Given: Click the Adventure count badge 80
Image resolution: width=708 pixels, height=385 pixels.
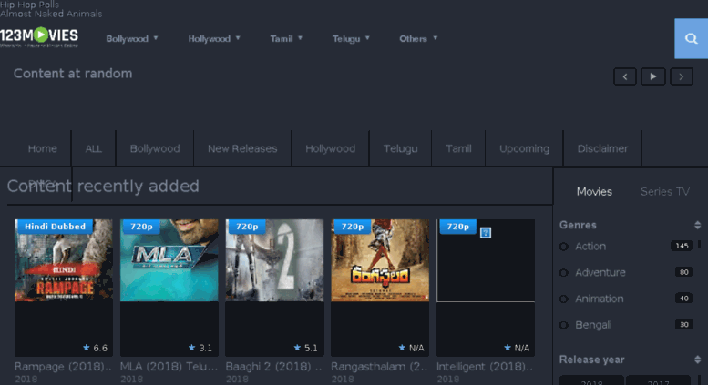Looking at the screenshot, I should tap(683, 272).
